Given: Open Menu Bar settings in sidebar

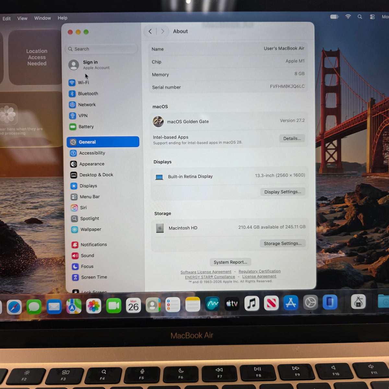Looking at the screenshot, I should [x=104, y=197].
